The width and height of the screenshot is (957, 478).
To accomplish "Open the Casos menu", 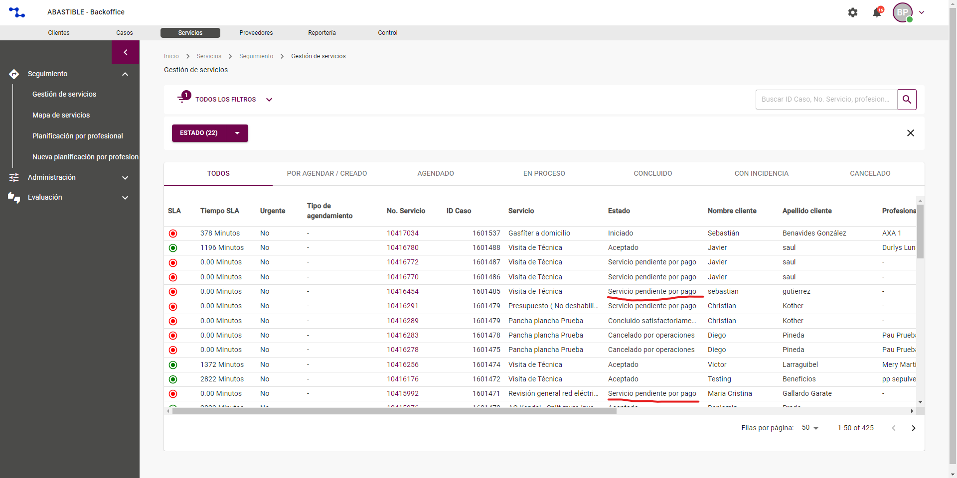I will click(x=125, y=33).
